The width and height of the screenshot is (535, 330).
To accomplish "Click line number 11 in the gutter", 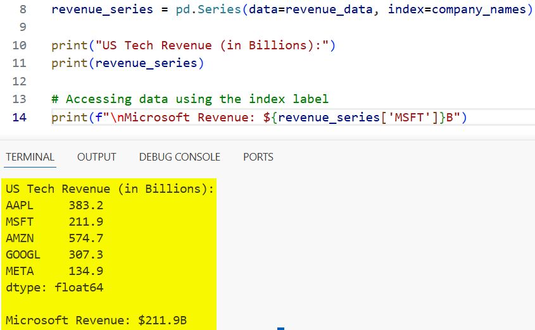I will tap(20, 63).
